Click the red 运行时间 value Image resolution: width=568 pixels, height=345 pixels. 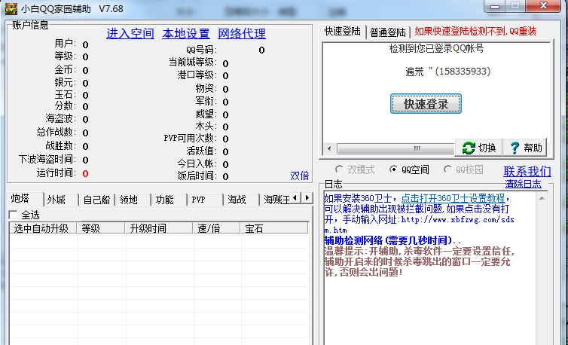tap(85, 173)
